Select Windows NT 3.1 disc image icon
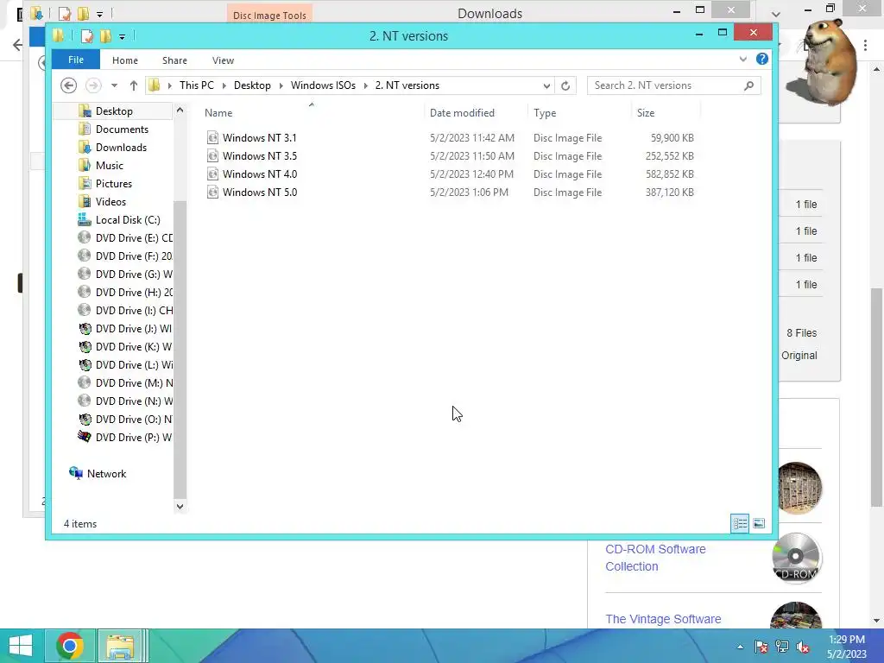 pyautogui.click(x=212, y=137)
